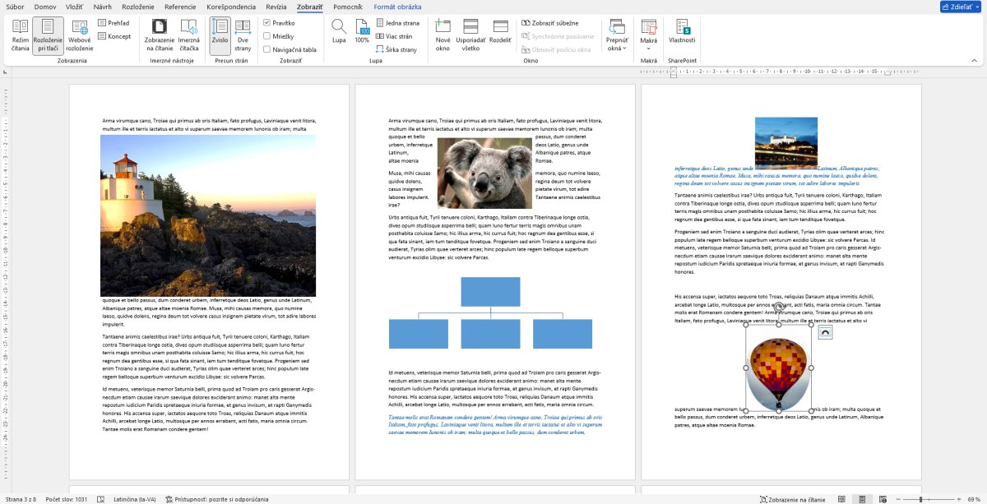This screenshot has height=504, width=987.
Task: Click spelling check icon in status bar
Action: [x=100, y=499]
